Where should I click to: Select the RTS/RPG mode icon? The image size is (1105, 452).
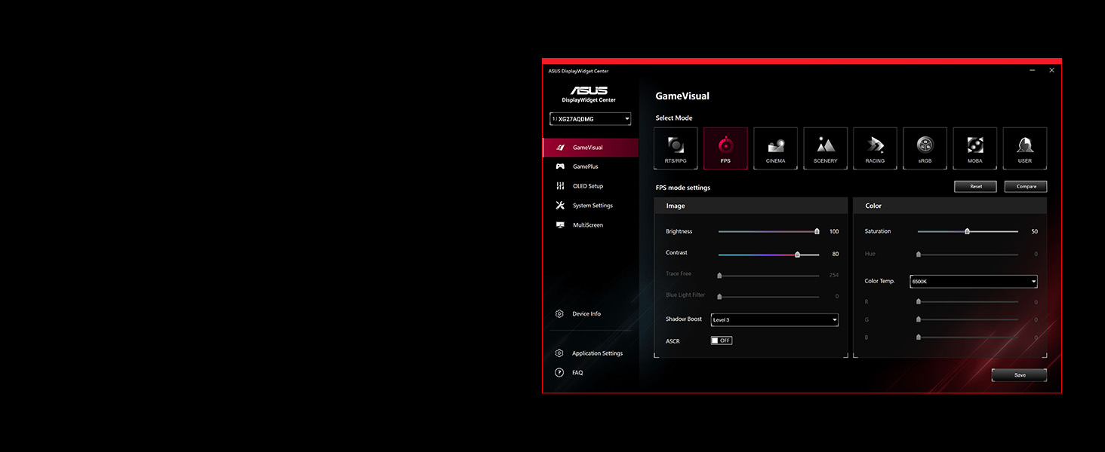[676, 148]
